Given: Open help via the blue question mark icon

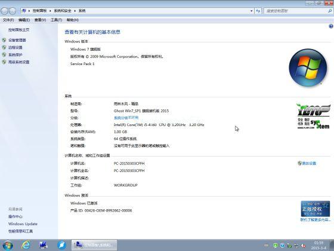Looking at the screenshot, I should pos(331,26).
